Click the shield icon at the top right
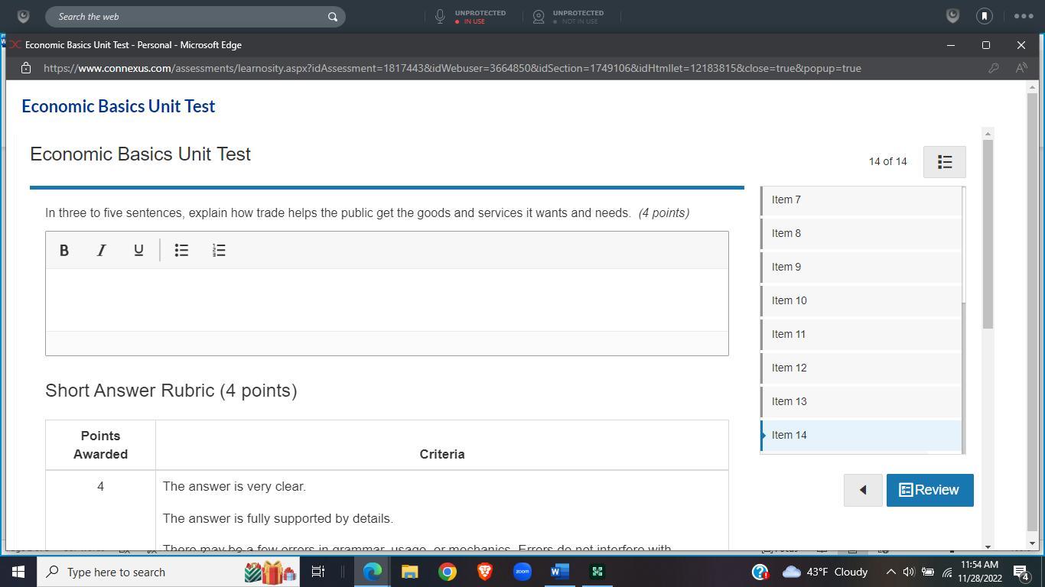The height and width of the screenshot is (587, 1045). tap(952, 16)
